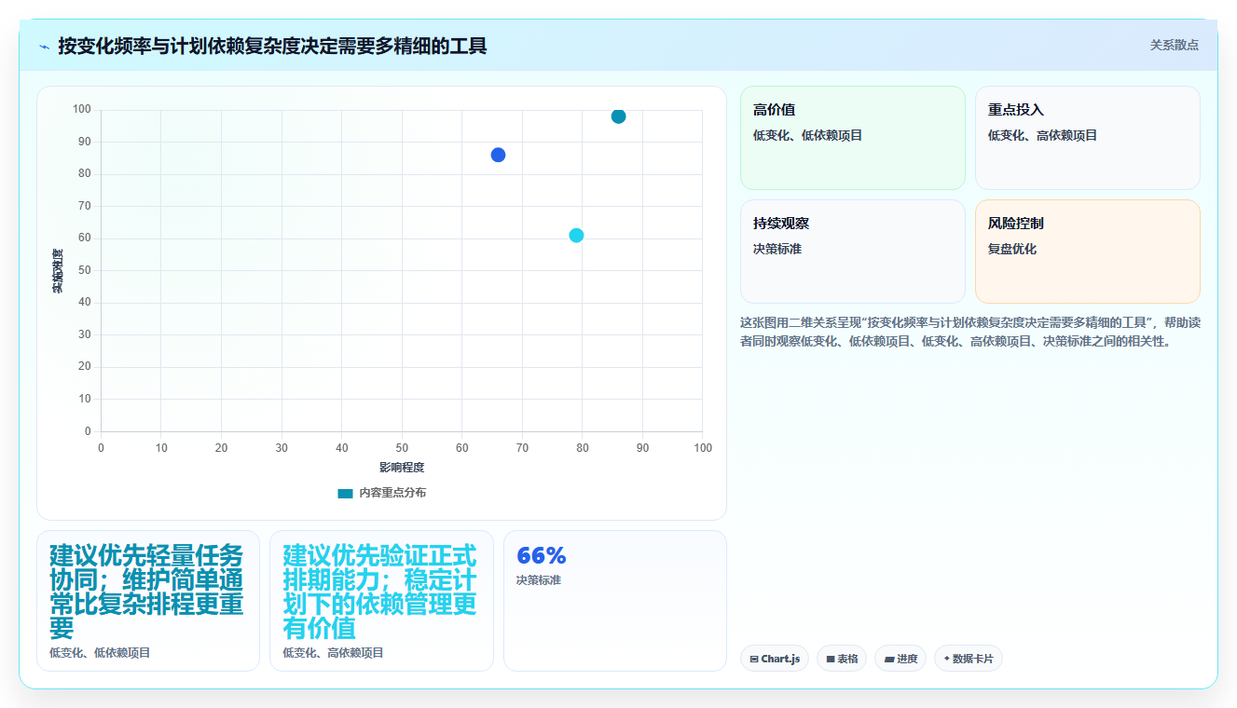Open the 风险控制 card

1087,252
